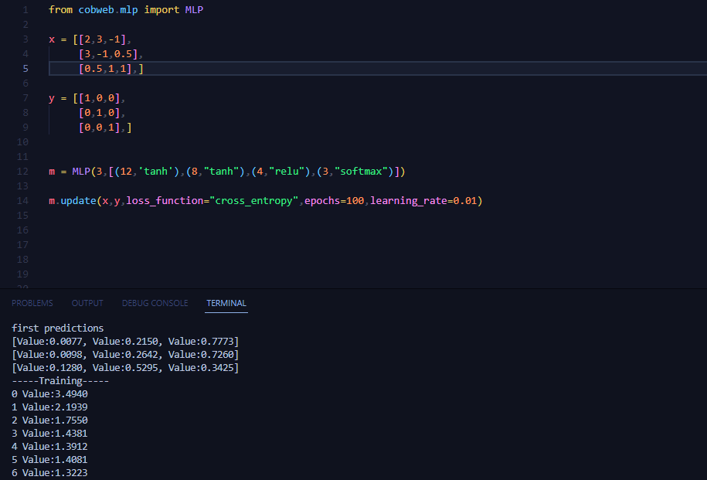The image size is (707, 480).
Task: Click terminal line '1 Value:2.1939'
Action: point(49,407)
